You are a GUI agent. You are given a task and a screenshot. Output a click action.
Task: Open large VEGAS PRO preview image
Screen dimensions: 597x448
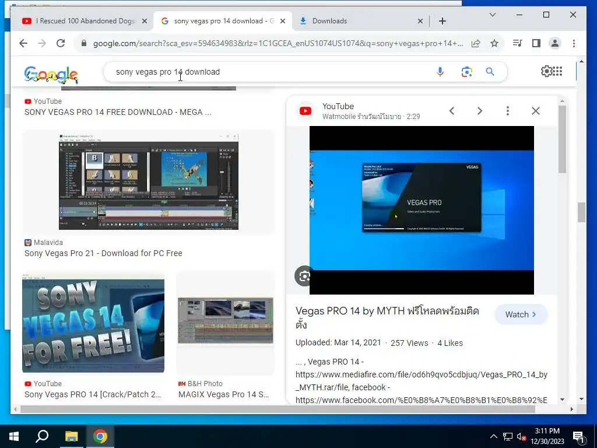pos(422,210)
